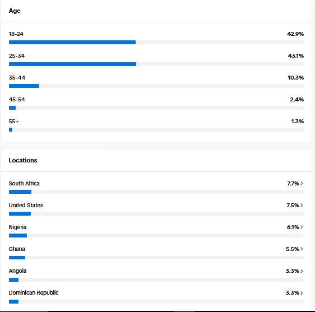Open Ghana chevron arrow
This screenshot has width=315, height=312.
[x=302, y=249]
